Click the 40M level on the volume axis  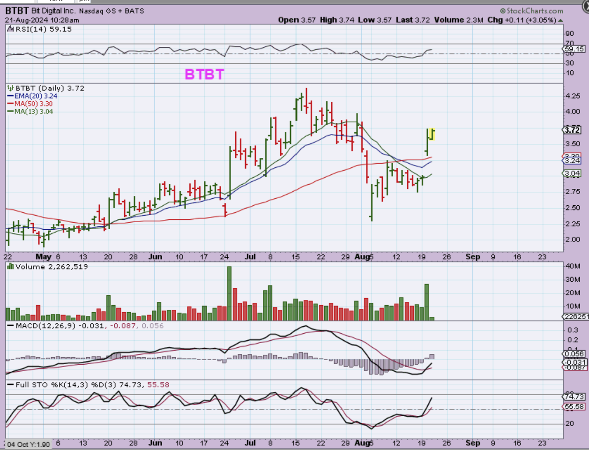pos(573,266)
